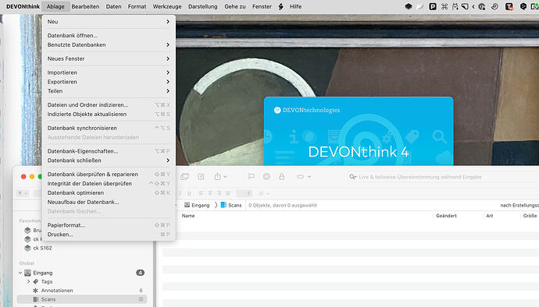Click the list style icon in the format bar
The image size is (539, 307).
point(261,193)
